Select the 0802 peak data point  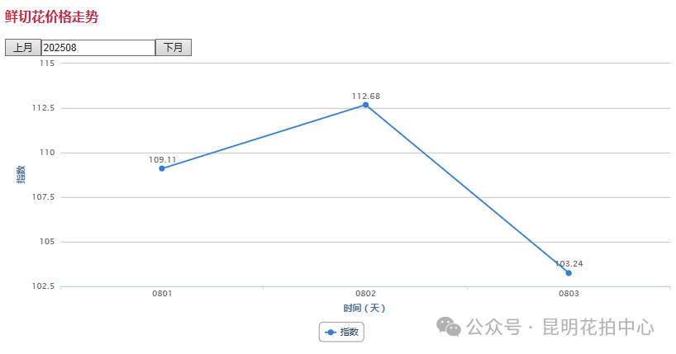coord(365,105)
